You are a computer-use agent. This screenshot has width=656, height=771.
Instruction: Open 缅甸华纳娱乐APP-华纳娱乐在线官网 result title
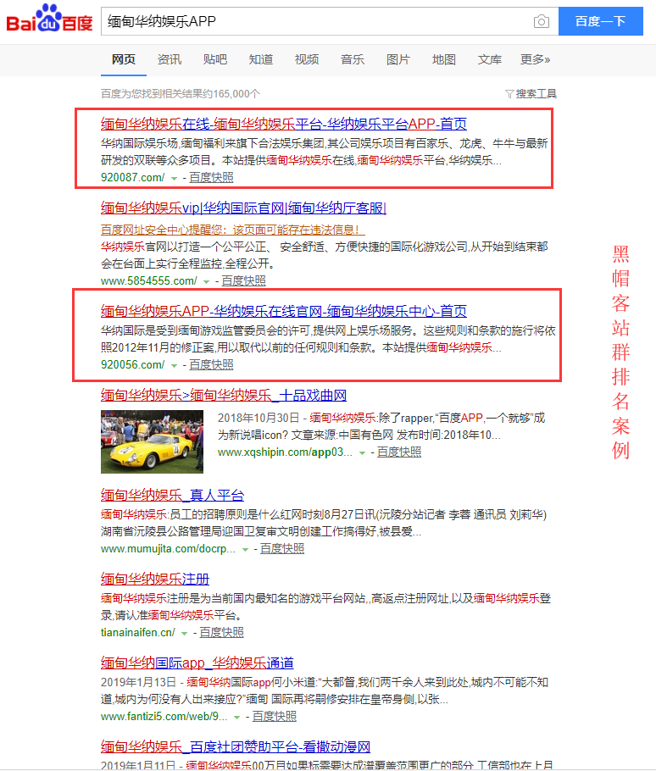(x=284, y=311)
